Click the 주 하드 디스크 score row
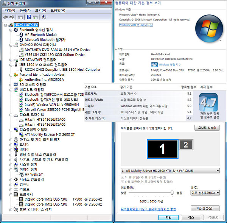 (x=138, y=119)
